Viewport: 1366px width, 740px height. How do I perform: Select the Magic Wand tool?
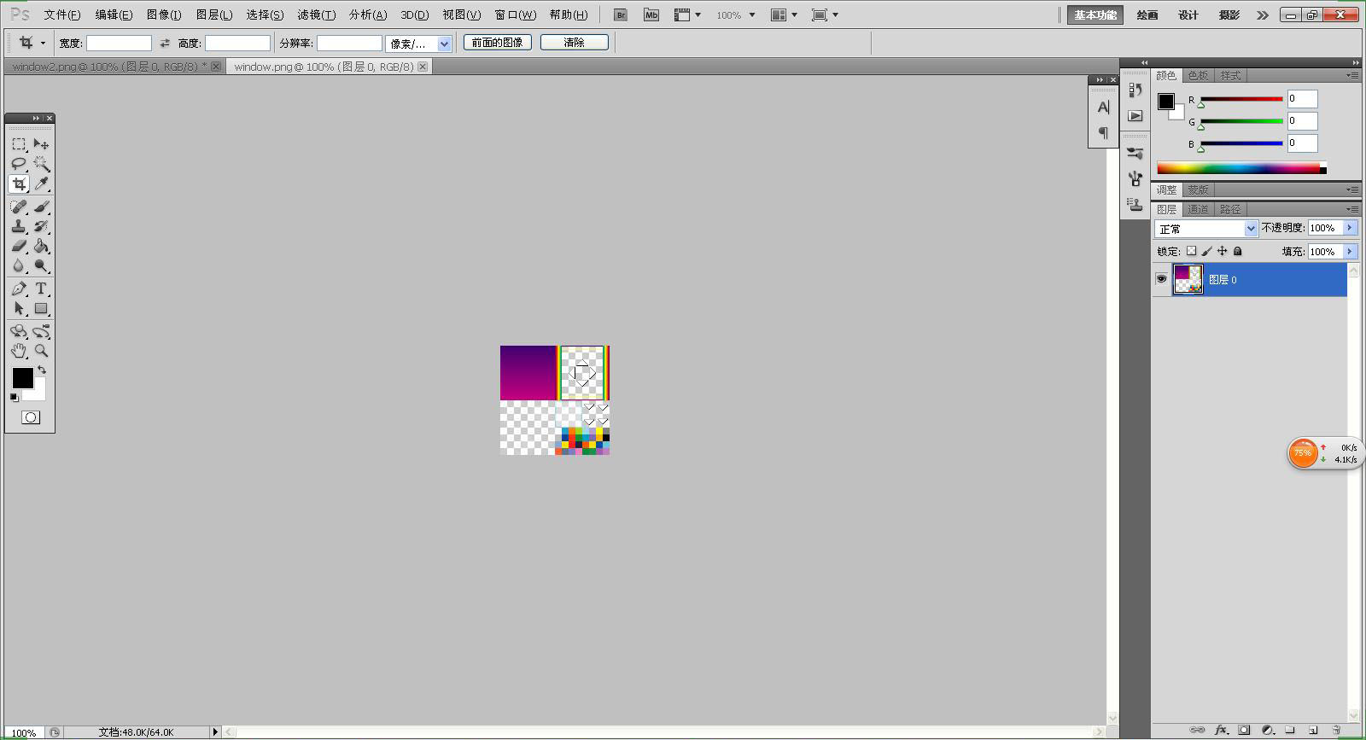(x=41, y=164)
